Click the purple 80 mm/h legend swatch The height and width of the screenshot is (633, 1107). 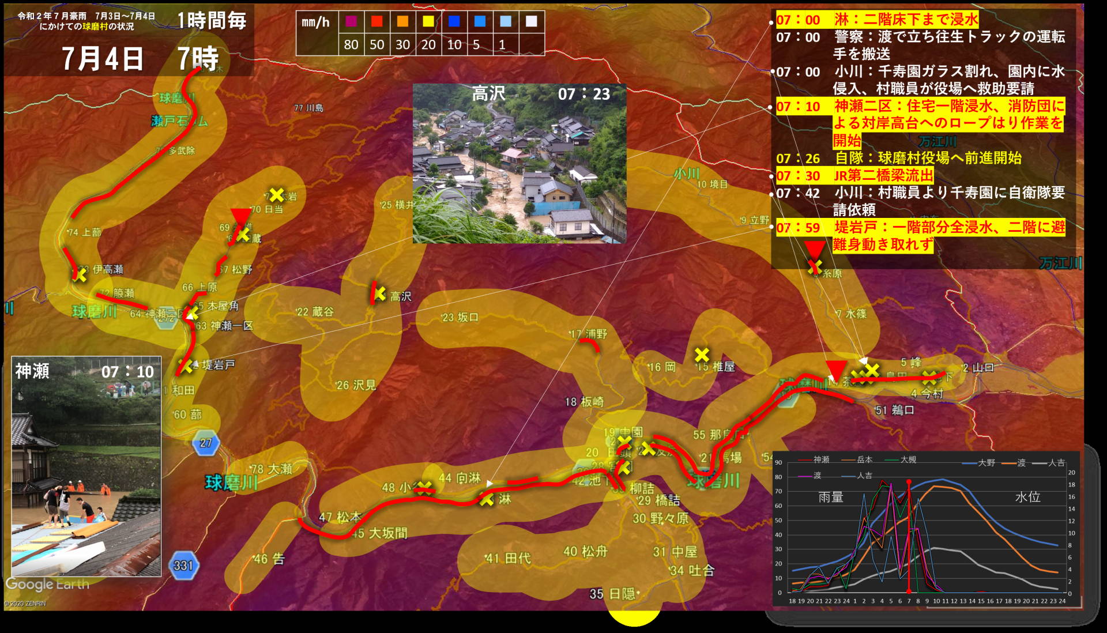coord(351,21)
